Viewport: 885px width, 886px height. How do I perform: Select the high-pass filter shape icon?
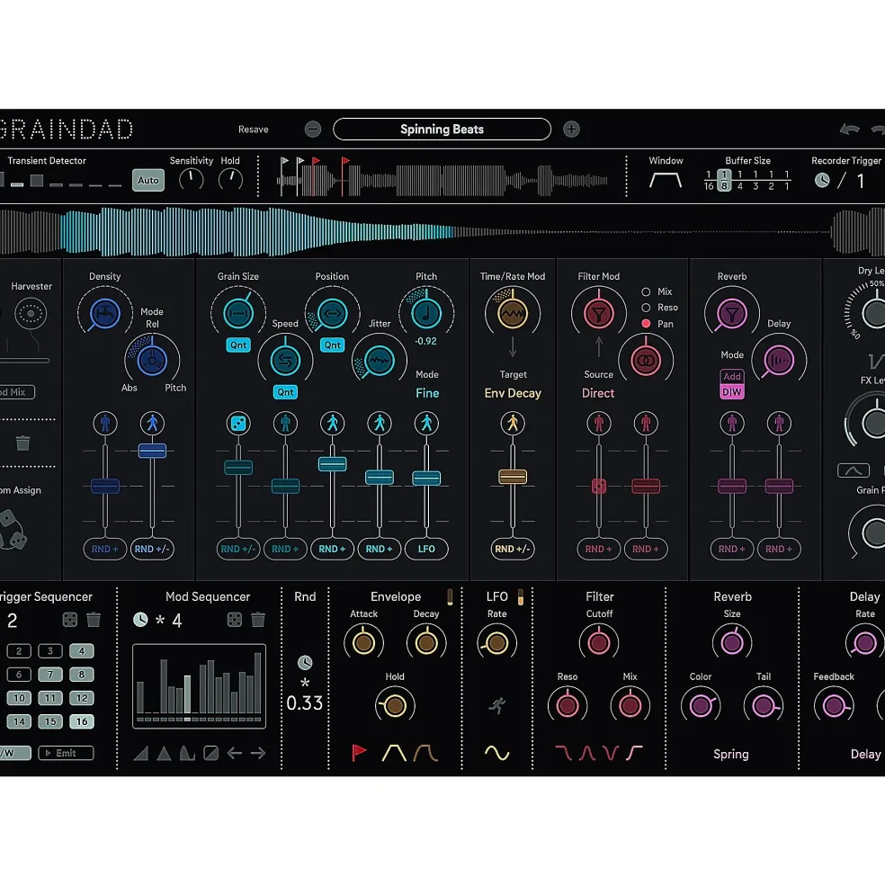635,753
